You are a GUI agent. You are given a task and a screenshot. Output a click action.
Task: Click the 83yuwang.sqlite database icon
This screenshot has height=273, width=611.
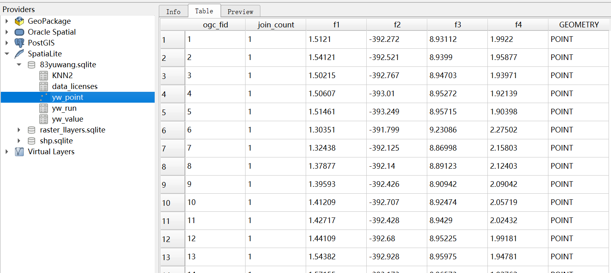click(31, 65)
